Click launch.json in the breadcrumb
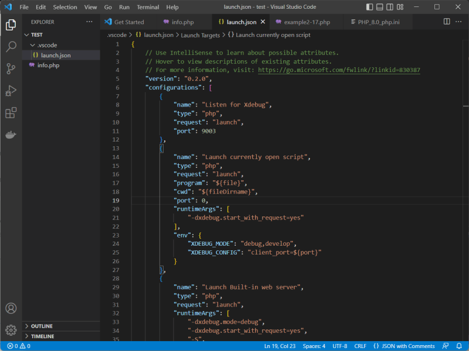469x351 pixels. (155, 35)
